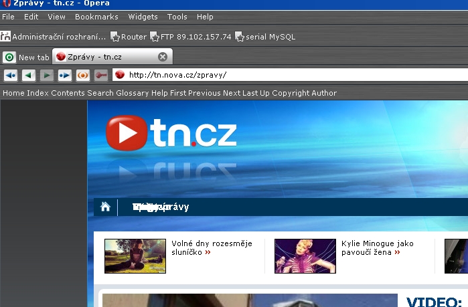468x307 pixels.
Task: Open Volné dny rozesměje sluníčko article
Action: pos(212,247)
